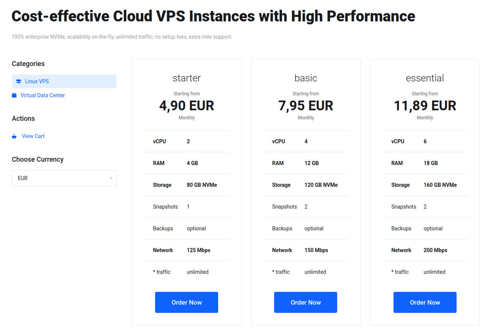Click the essential plan title
Viewport: 484px width, 329px height.
click(x=425, y=78)
